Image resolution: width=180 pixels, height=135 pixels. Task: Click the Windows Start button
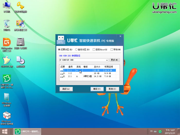pyautogui.click(x=4, y=131)
